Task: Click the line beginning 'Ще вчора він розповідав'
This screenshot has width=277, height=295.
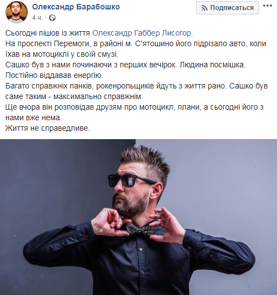Action: (134, 112)
